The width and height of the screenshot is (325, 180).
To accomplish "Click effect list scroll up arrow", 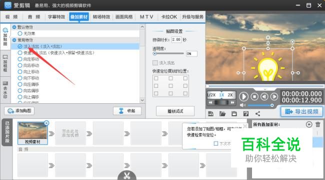I will pos(142,26).
